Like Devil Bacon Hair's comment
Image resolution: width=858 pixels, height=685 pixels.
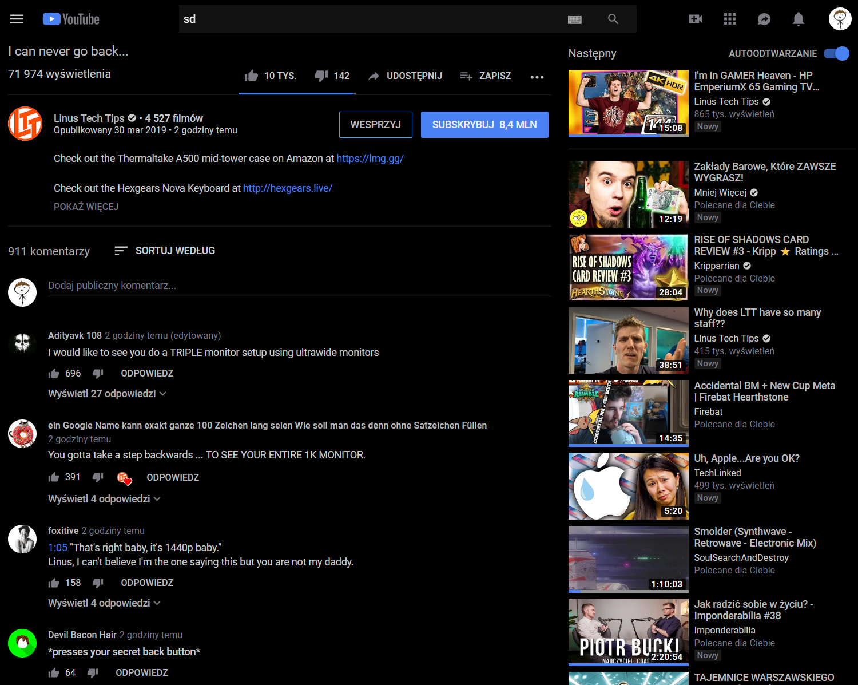[54, 673]
